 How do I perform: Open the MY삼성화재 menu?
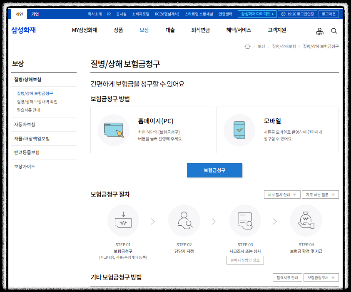pyautogui.click(x=85, y=30)
